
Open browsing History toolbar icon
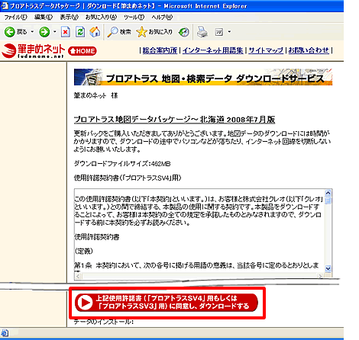click(184, 32)
